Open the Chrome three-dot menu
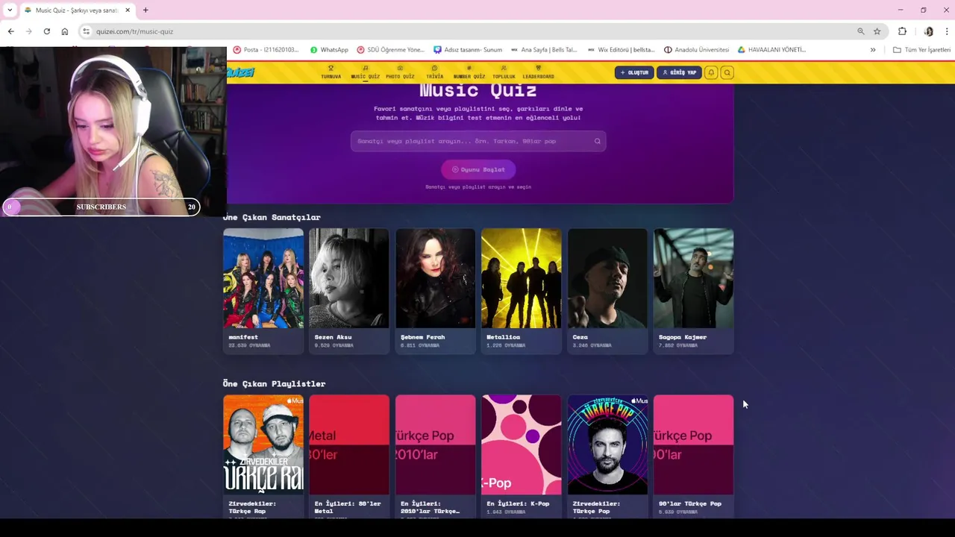Image resolution: width=955 pixels, height=537 pixels. coord(947,31)
